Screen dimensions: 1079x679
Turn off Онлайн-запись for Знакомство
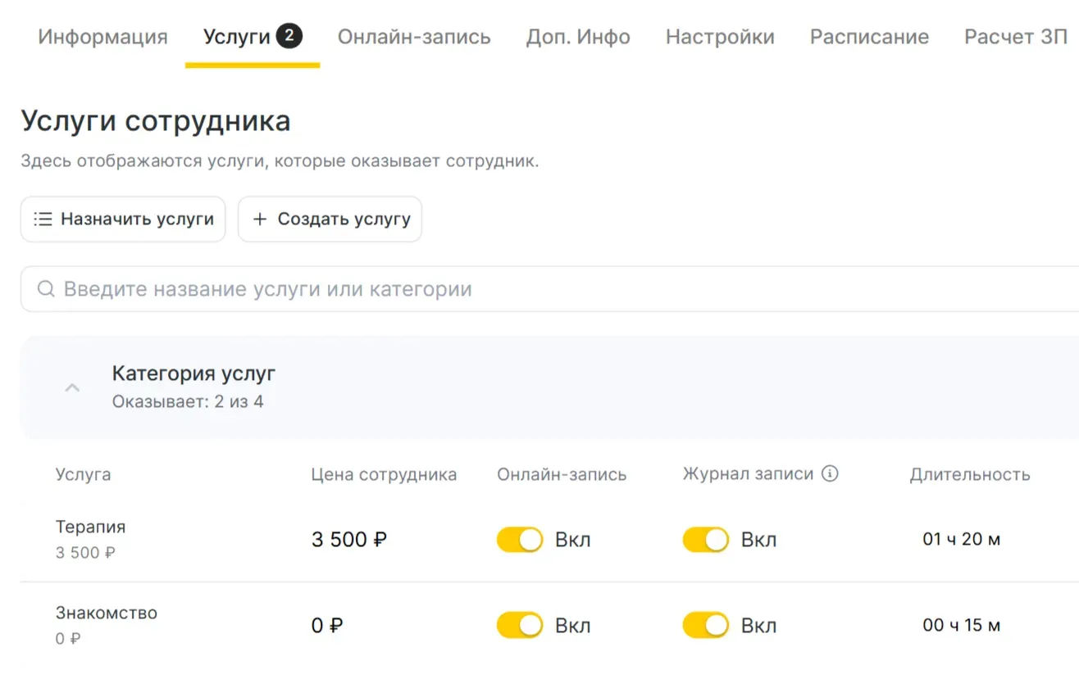click(519, 626)
